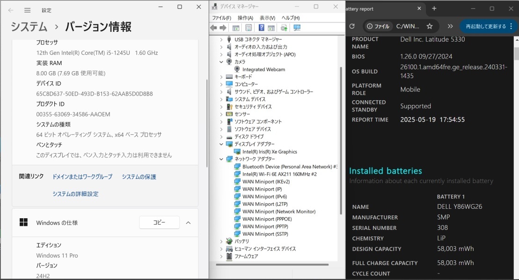Close the battery report browser tab
The image size is (519, 280).
419,8
